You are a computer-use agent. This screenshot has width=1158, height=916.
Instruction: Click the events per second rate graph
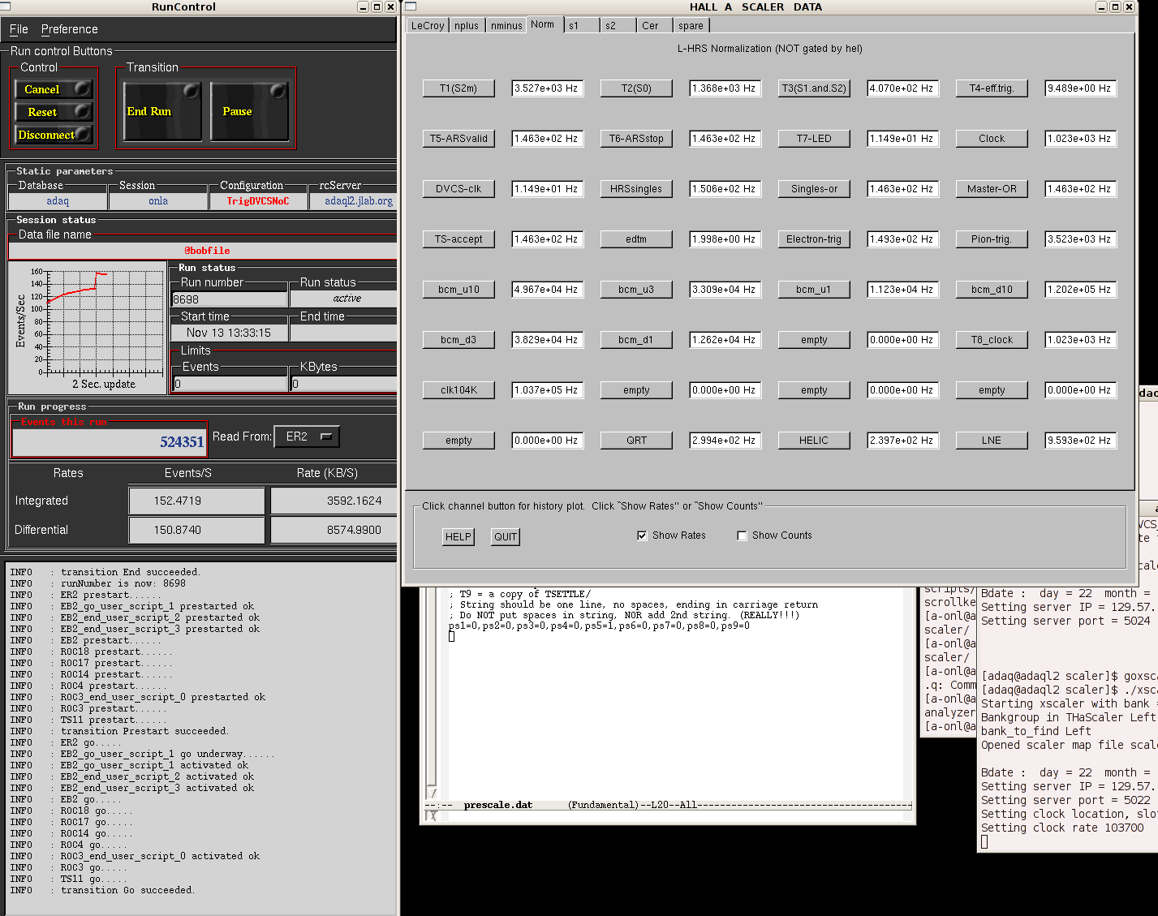88,327
